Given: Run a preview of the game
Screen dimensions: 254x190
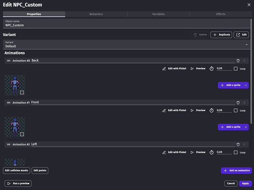Looking at the screenshot, I should pos(18,184).
